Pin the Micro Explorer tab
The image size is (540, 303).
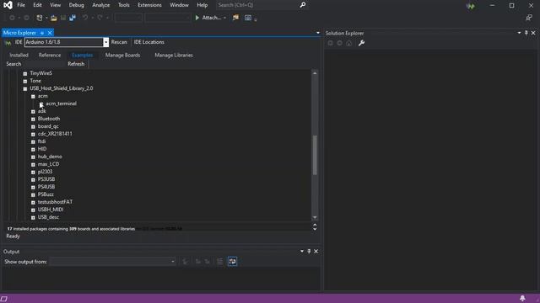tap(42, 33)
